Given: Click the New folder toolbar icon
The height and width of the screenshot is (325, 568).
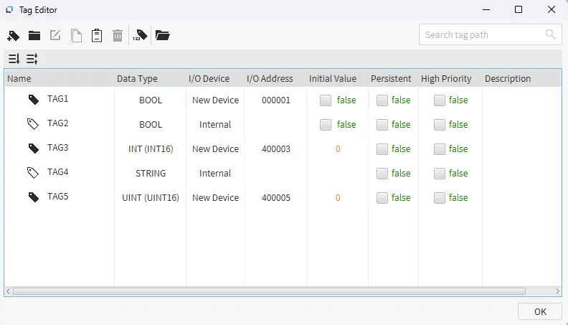Looking at the screenshot, I should click(x=34, y=35).
